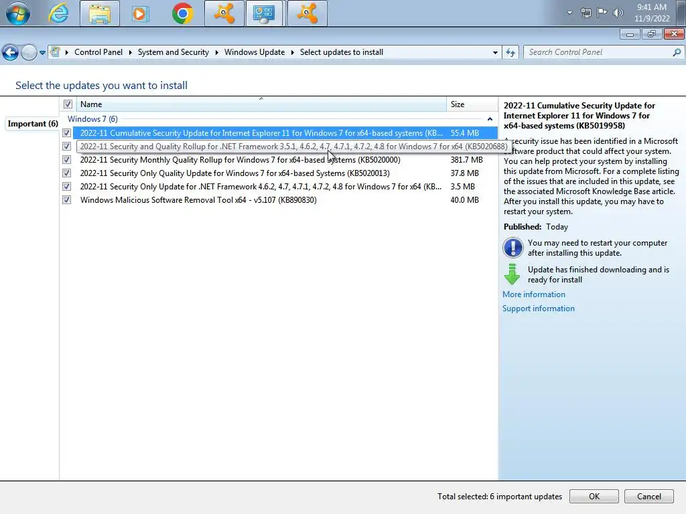Collapse the Windows 7 group chevron

(490, 119)
